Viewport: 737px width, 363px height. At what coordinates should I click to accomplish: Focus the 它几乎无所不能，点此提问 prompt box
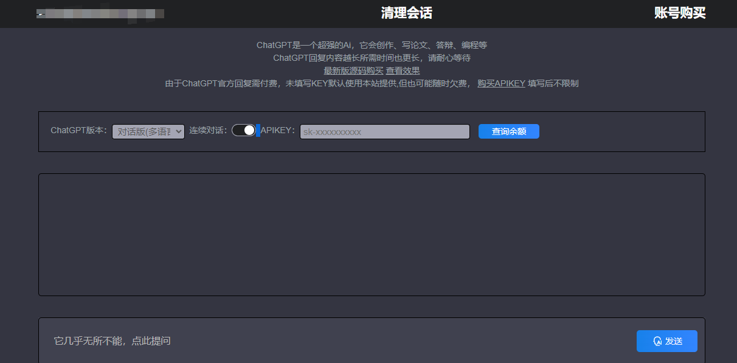click(x=341, y=341)
